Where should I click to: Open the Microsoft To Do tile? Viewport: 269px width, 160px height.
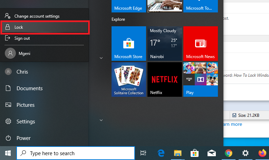201,6
